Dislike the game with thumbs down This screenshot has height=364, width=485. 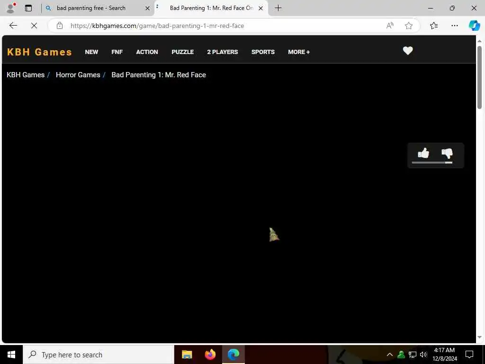click(x=447, y=153)
